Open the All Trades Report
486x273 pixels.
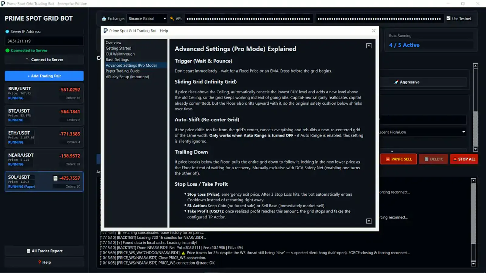pos(44,251)
